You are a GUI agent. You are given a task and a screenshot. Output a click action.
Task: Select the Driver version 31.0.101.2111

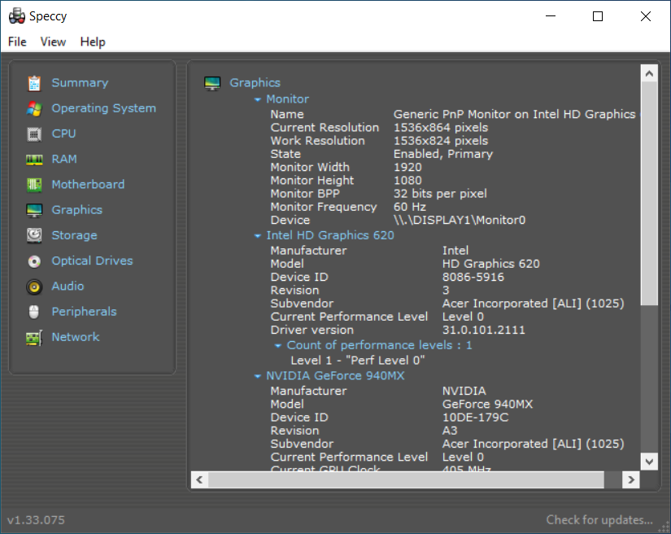[484, 330]
